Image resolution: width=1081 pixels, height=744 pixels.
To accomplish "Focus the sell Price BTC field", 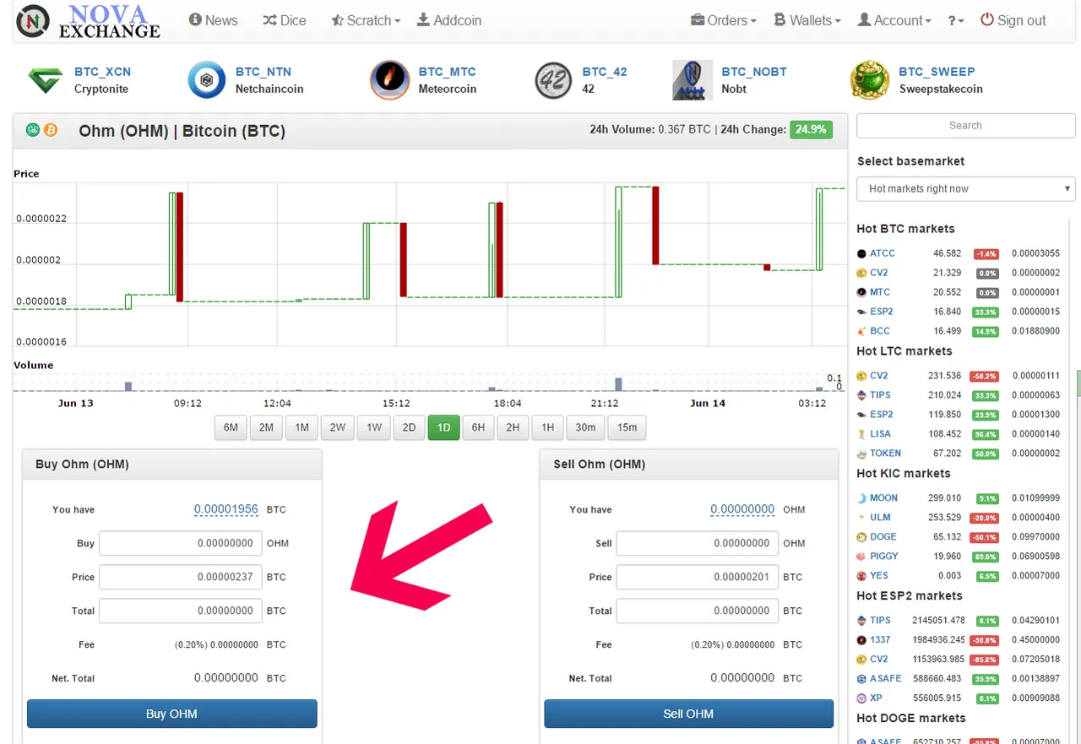I will (x=698, y=577).
